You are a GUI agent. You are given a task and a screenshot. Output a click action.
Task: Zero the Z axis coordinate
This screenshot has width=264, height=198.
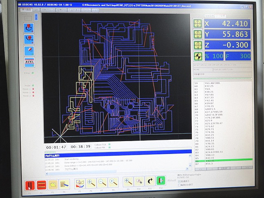[198, 45]
